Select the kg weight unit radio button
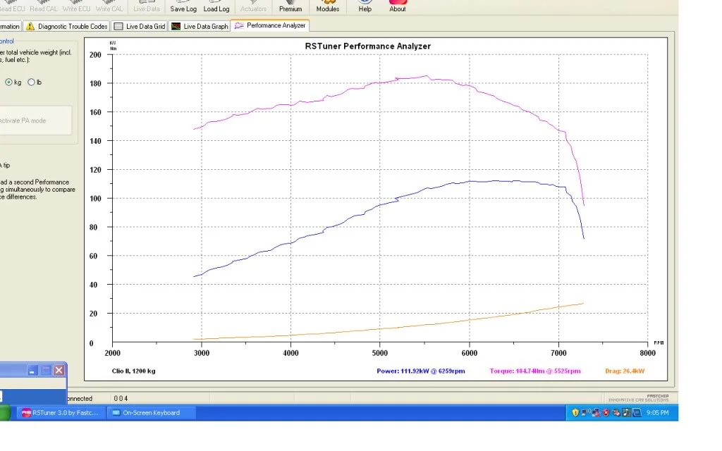The width and height of the screenshot is (722, 451). (8, 82)
